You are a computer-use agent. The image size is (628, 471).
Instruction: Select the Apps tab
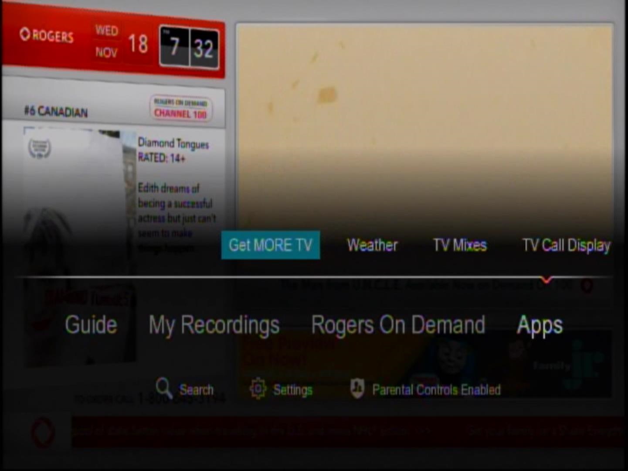[x=540, y=325]
